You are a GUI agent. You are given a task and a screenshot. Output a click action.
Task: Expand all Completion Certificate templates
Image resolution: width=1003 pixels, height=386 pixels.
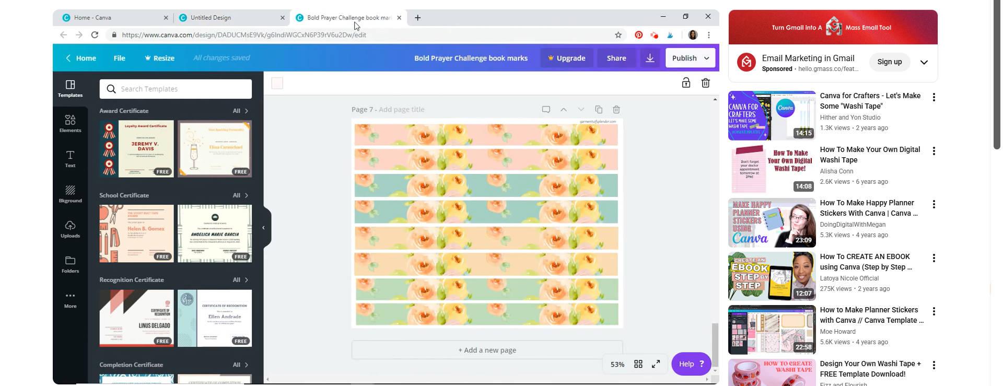[240, 365]
